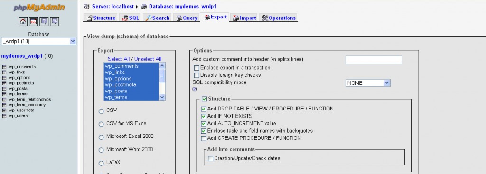Open mydemos_wrdp1 database link in sidebar
The height and width of the screenshot is (174, 486).
pos(22,56)
